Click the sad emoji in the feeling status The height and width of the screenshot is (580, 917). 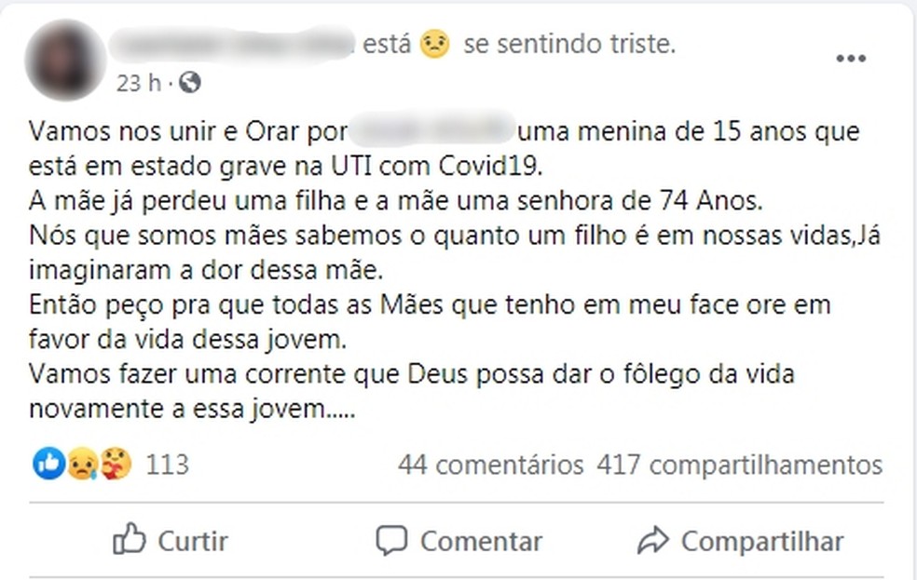434,42
